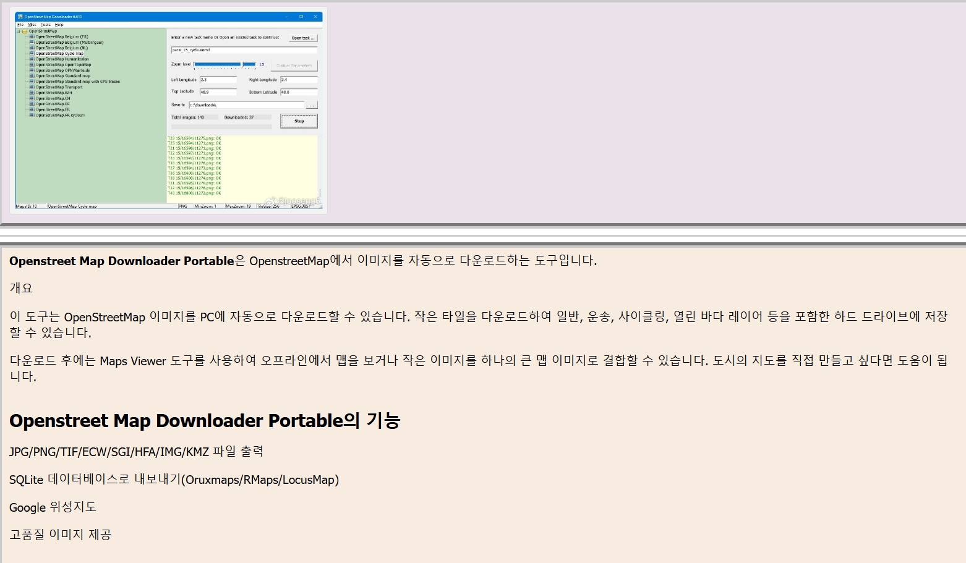Viewport: 966px width, 563px height.
Task: Click the heading 'Openstreet Map Downloader Portable의 기능'
Action: coord(205,421)
